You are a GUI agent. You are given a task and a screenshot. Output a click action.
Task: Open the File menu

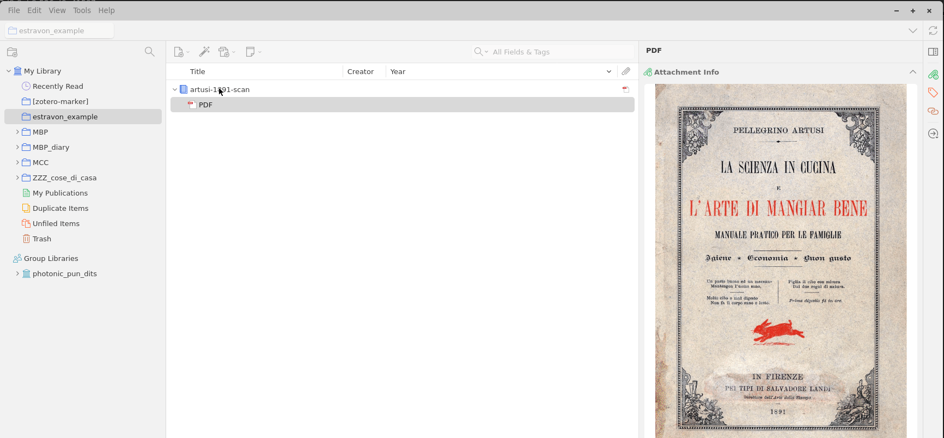click(x=14, y=10)
